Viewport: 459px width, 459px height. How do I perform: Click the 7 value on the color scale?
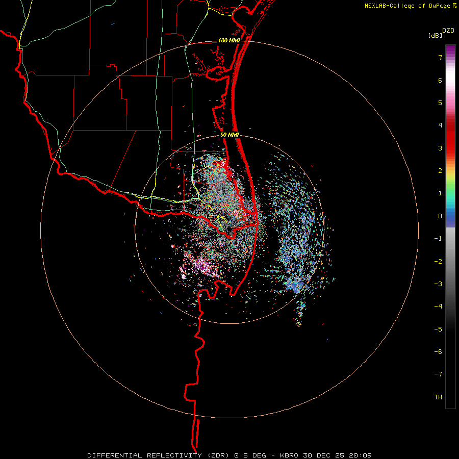pyautogui.click(x=440, y=57)
